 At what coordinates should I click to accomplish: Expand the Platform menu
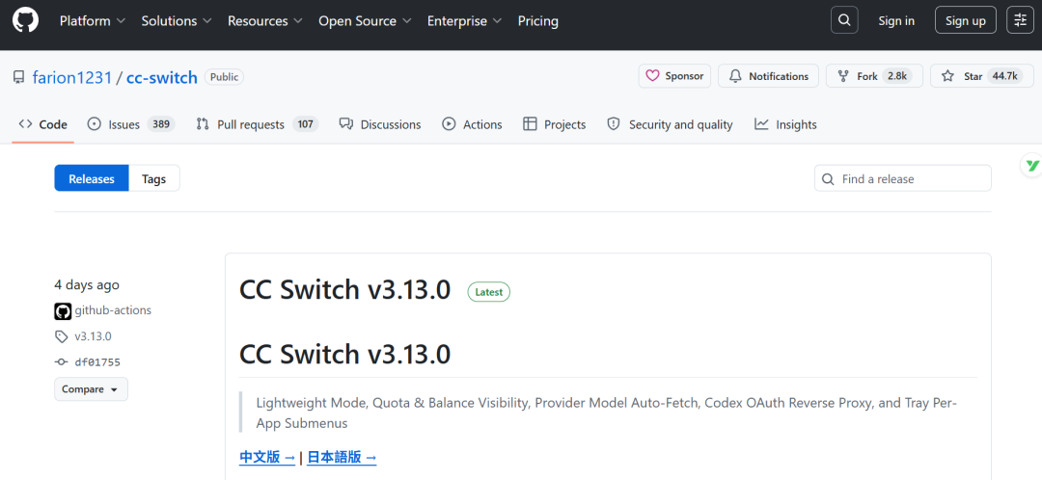point(93,20)
